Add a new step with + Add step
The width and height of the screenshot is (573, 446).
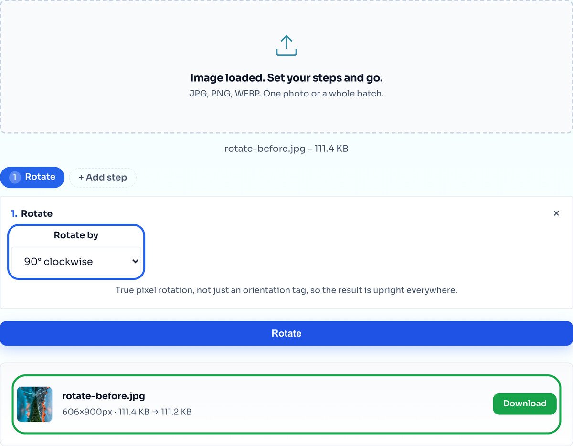coord(103,177)
